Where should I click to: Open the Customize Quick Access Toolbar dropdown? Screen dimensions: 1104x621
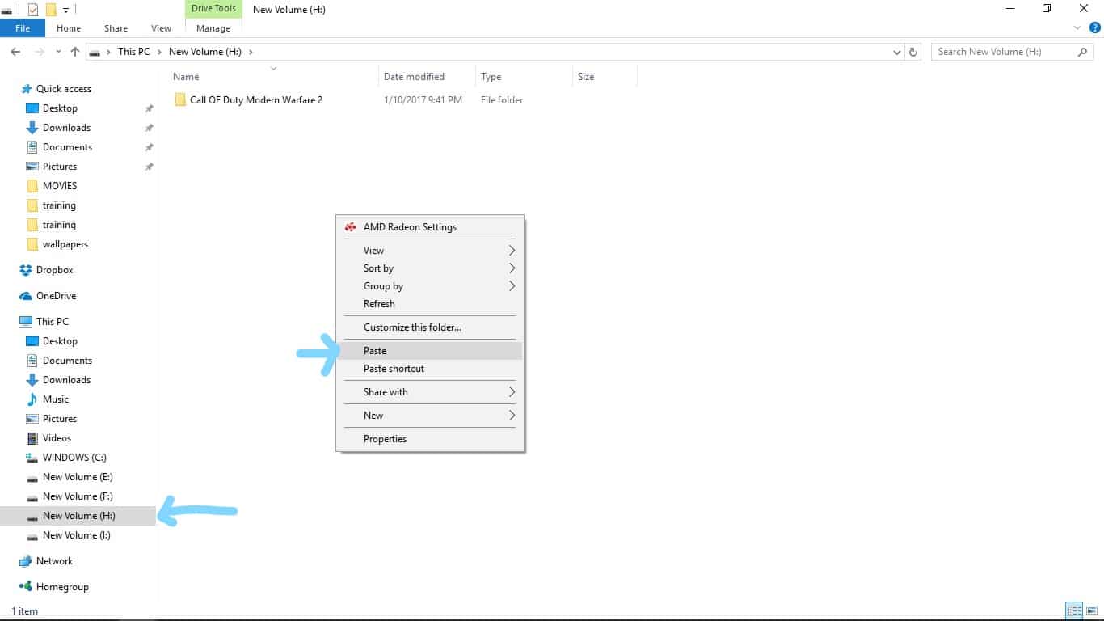[x=65, y=10]
